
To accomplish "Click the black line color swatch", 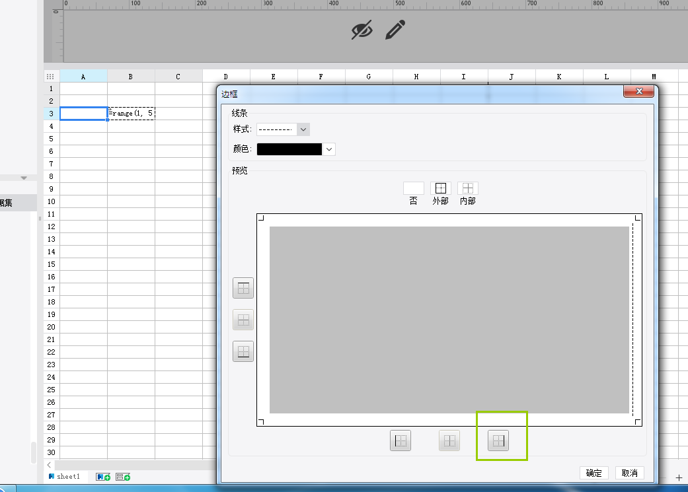I will coord(289,149).
